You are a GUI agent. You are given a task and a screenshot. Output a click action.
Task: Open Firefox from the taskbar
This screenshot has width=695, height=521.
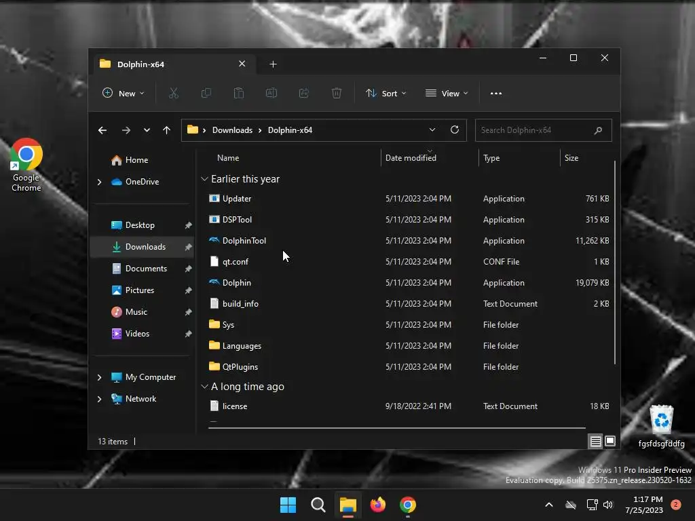pyautogui.click(x=377, y=505)
